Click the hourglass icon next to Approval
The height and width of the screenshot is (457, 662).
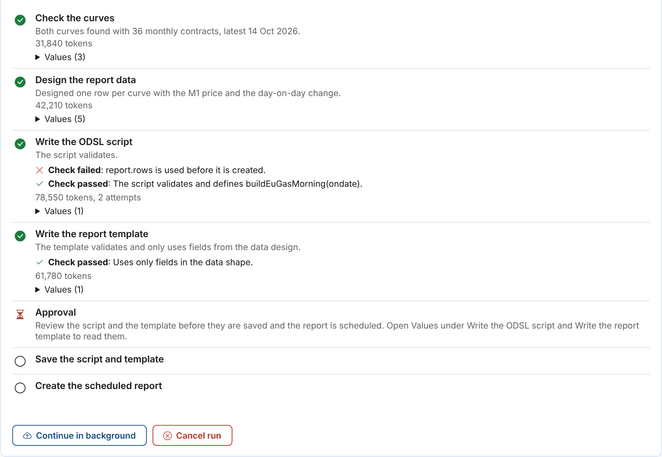point(20,315)
